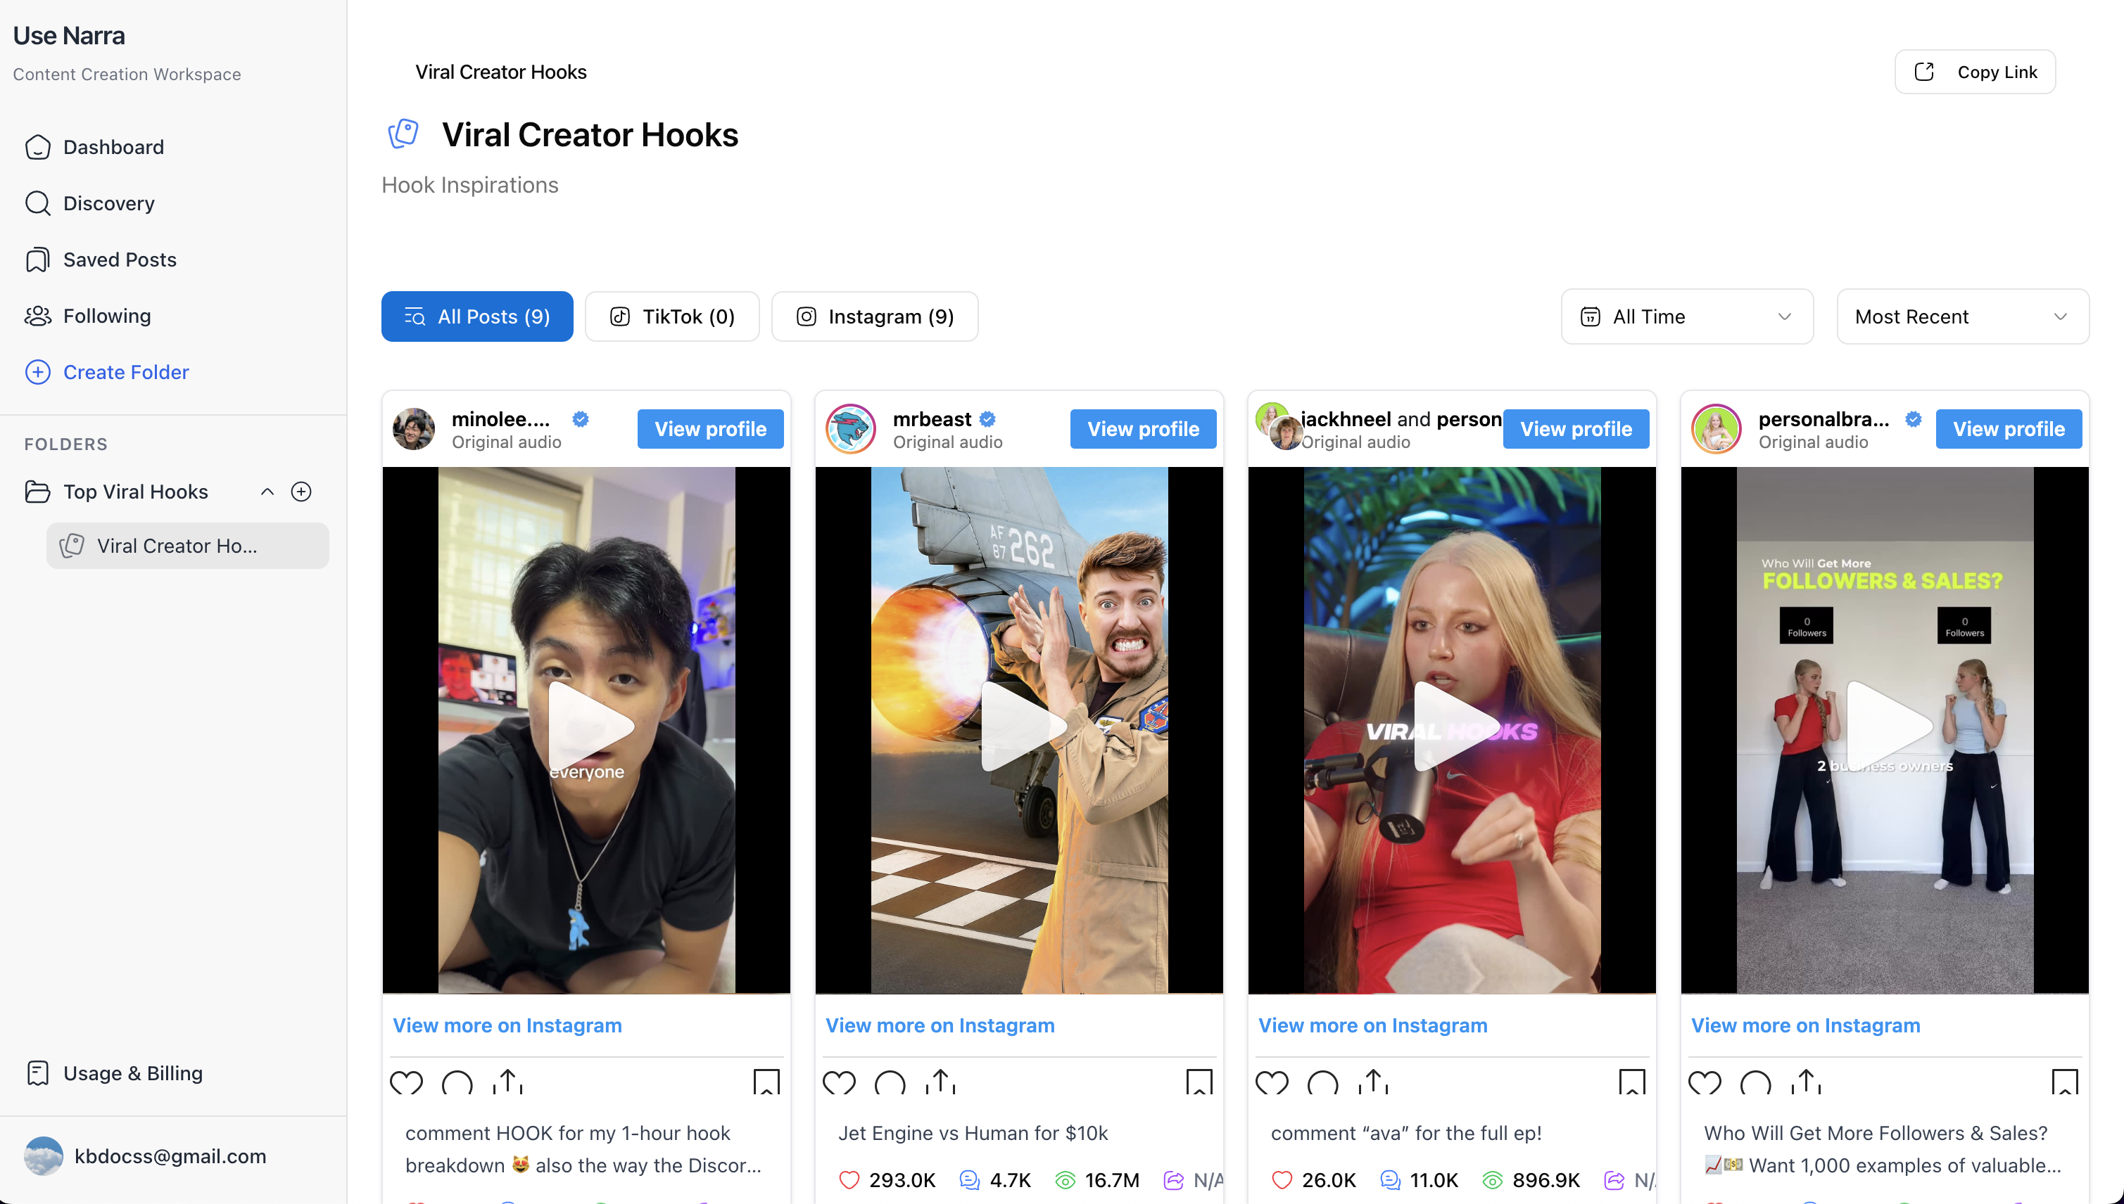The width and height of the screenshot is (2124, 1204).
Task: Toggle like on the minolee post
Action: (x=405, y=1082)
